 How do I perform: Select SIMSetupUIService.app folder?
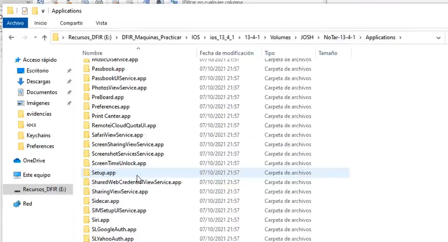tap(119, 210)
